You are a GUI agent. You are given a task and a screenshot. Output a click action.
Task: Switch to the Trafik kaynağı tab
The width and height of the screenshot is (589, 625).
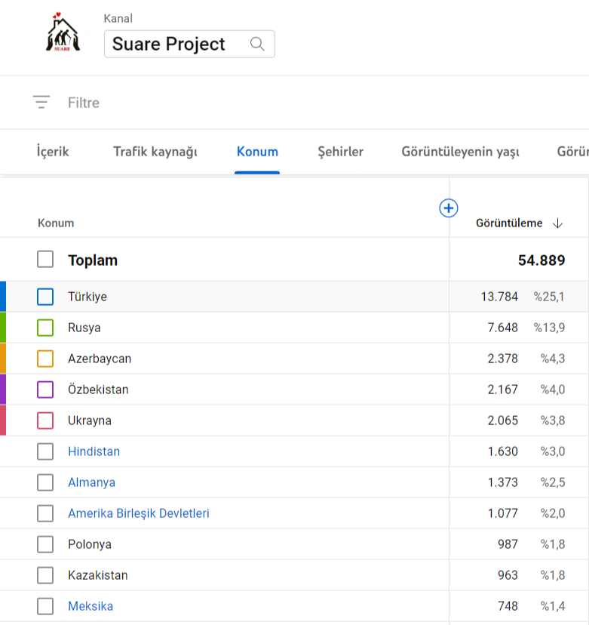click(x=155, y=152)
